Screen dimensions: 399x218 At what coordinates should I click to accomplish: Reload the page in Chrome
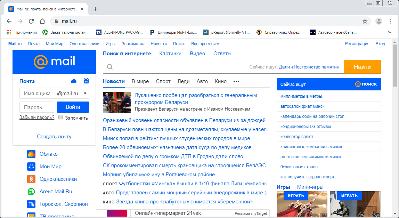pos(31,21)
